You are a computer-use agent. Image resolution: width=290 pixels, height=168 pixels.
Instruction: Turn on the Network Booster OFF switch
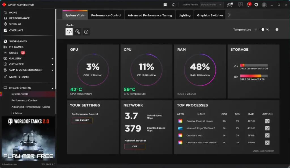pyautogui.click(x=135, y=146)
